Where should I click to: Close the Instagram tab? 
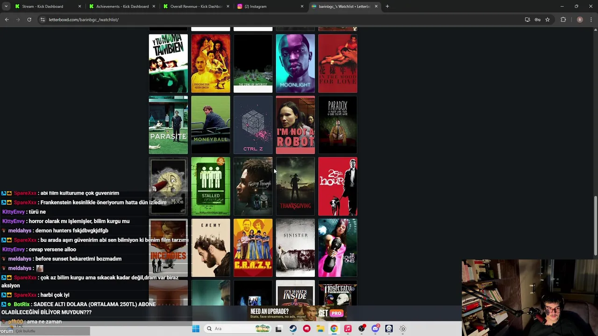tap(302, 7)
